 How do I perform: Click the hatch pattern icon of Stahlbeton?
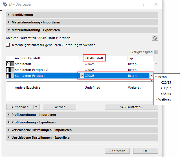(x=8, y=64)
